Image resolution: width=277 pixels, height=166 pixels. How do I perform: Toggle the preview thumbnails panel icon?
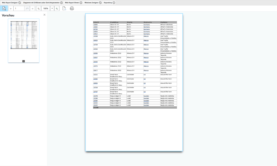(4, 8)
